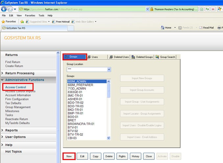
Task: Open the Access Control link
Action: point(15,87)
